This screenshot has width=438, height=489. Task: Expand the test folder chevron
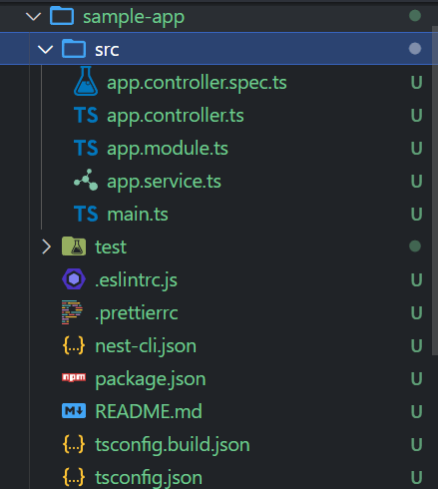click(x=46, y=246)
